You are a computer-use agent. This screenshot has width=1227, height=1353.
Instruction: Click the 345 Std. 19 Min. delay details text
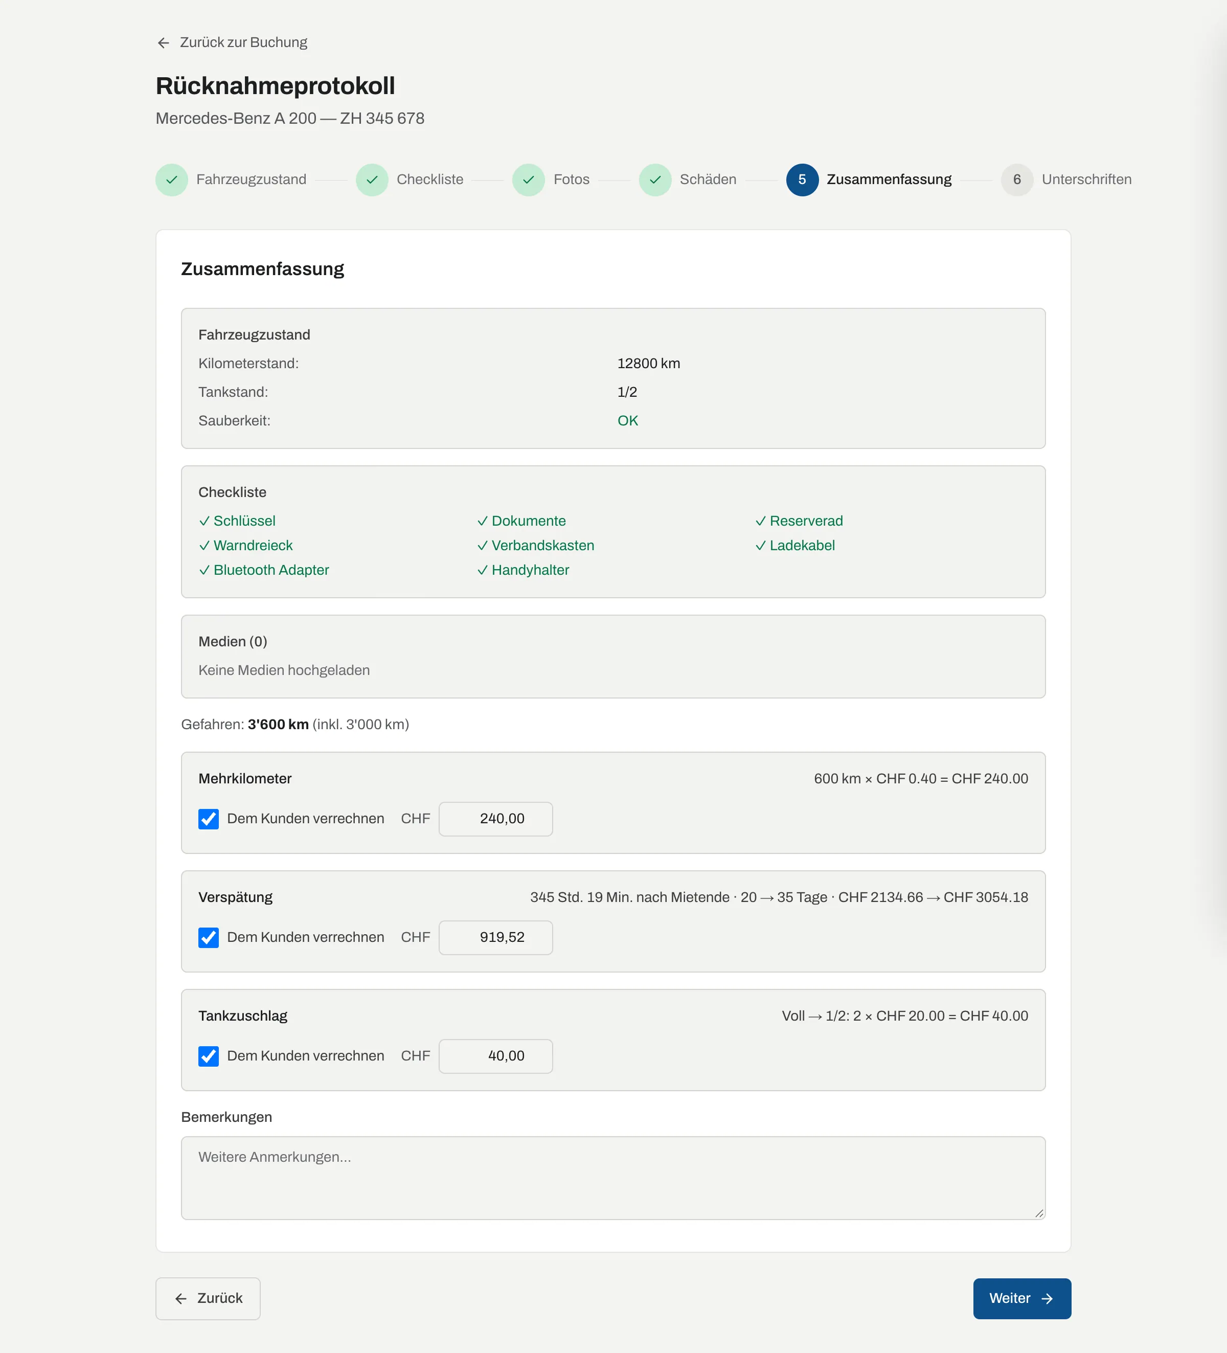779,897
